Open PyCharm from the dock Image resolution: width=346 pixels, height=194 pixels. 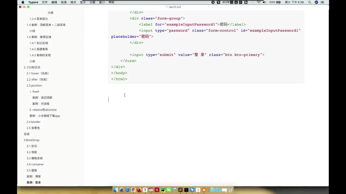pyautogui.click(x=163, y=190)
